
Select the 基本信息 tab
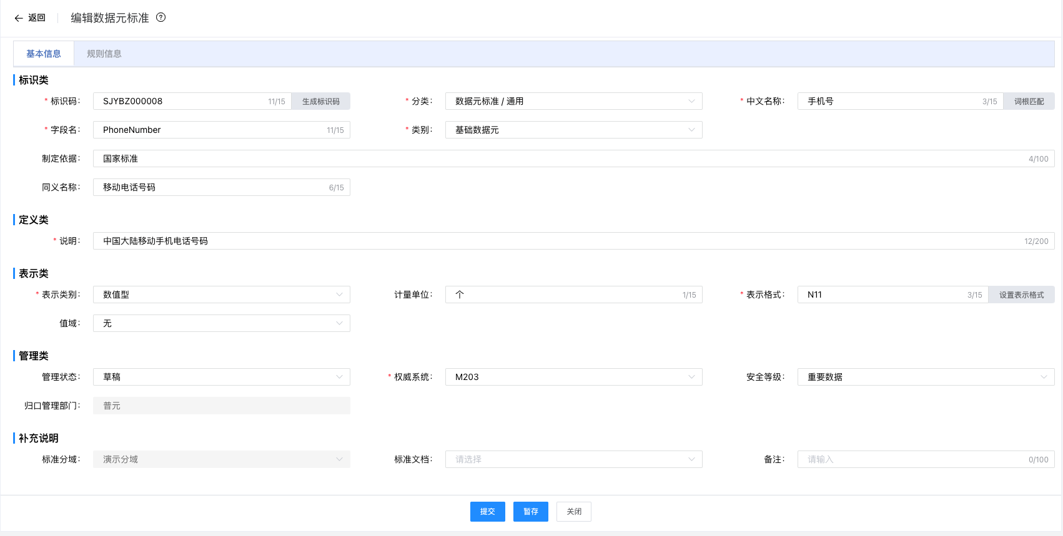click(44, 54)
